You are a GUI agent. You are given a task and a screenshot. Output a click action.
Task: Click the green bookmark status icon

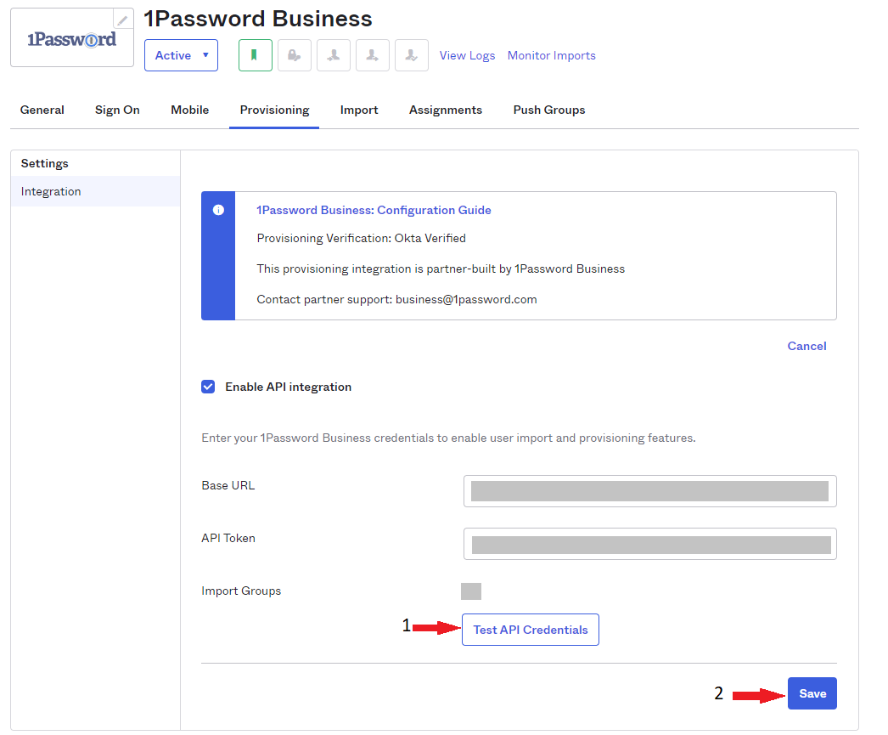pyautogui.click(x=255, y=54)
